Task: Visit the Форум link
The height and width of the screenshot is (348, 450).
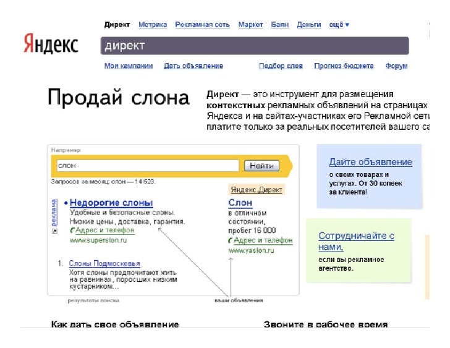Action: pyautogui.click(x=396, y=66)
